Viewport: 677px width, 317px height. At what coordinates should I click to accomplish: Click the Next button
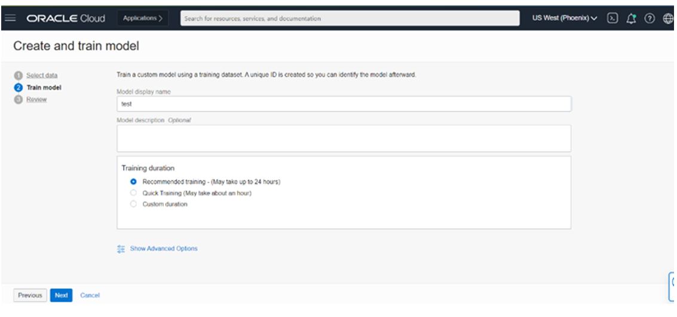pos(62,296)
